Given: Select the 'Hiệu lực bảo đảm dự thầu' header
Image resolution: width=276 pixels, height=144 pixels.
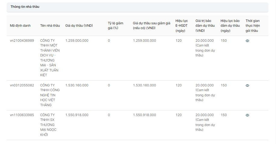Looking at the screenshot, I should [x=230, y=25].
